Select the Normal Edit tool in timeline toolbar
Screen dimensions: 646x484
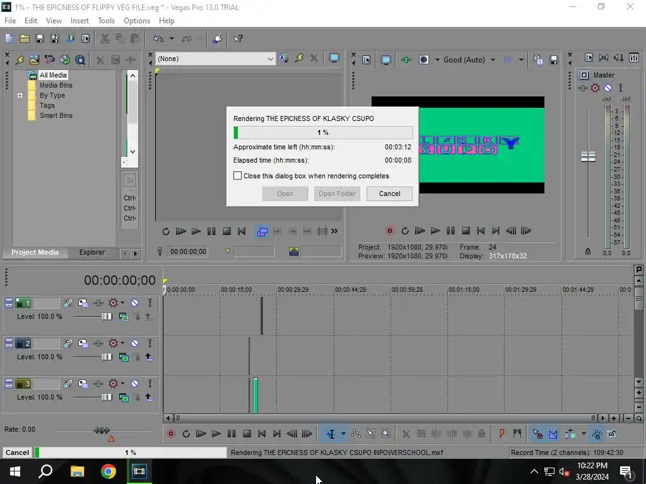(331, 434)
